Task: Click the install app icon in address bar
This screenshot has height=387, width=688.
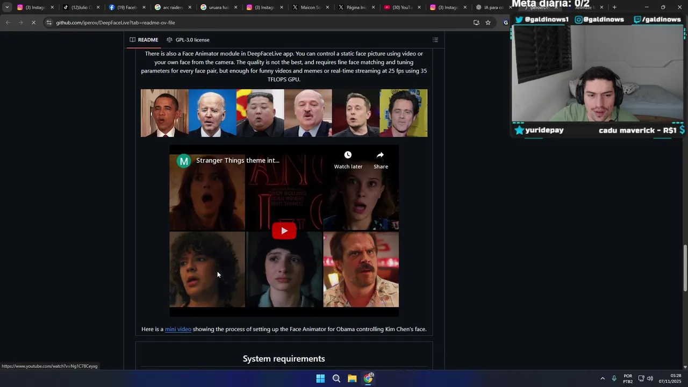Action: pyautogui.click(x=476, y=23)
